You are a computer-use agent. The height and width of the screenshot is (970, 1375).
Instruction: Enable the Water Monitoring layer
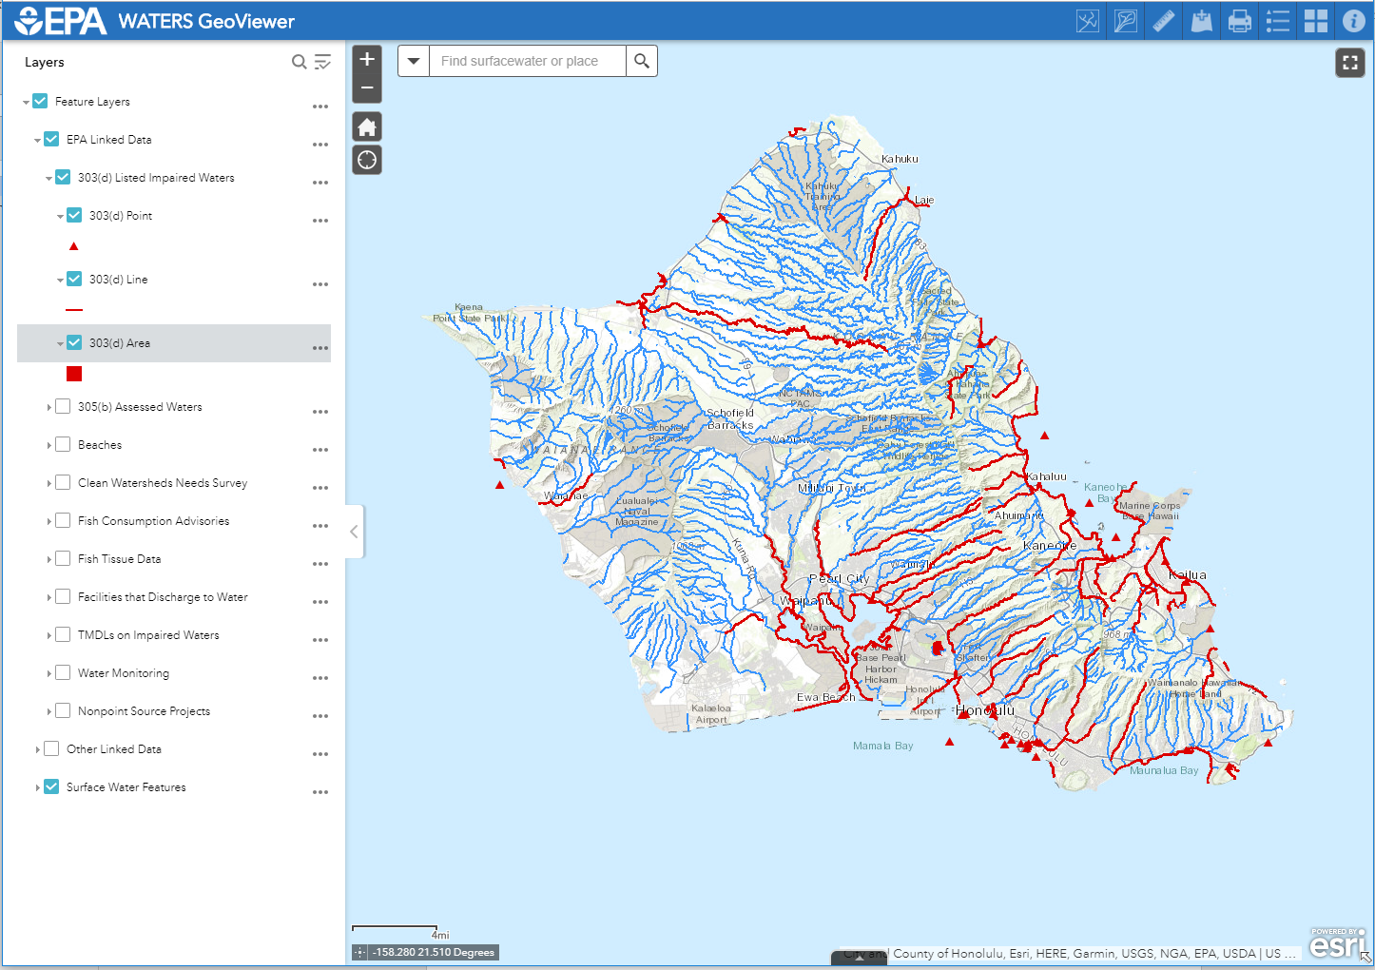click(x=62, y=671)
